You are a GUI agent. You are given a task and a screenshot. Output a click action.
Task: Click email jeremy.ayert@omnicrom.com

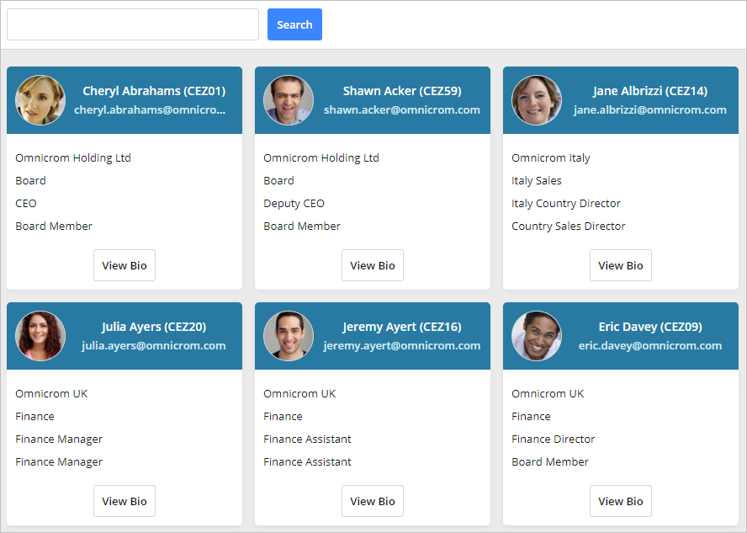coord(402,345)
